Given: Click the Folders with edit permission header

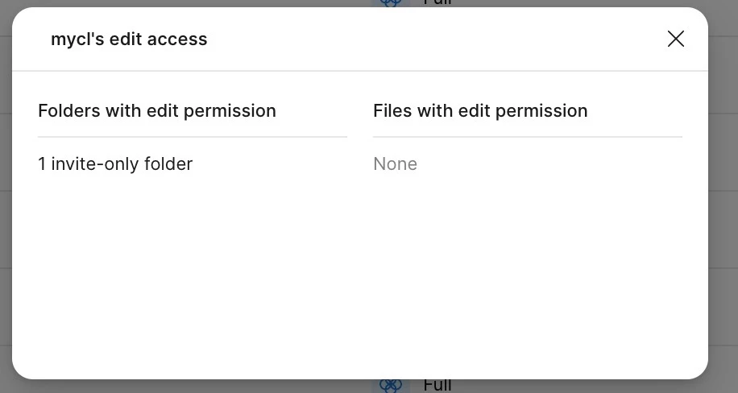Looking at the screenshot, I should (157, 111).
